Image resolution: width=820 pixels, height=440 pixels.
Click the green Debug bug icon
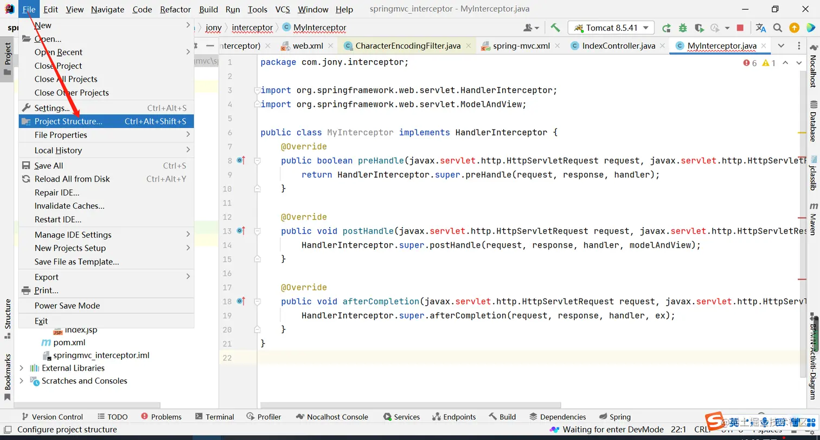coord(683,28)
